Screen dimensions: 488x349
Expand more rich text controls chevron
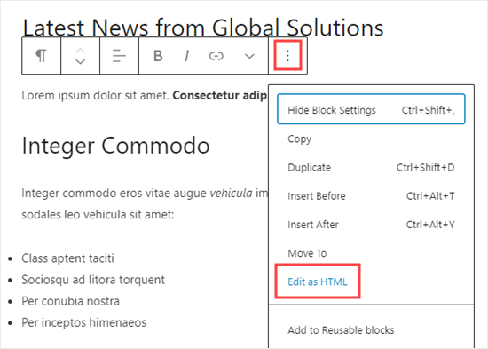[x=249, y=56]
